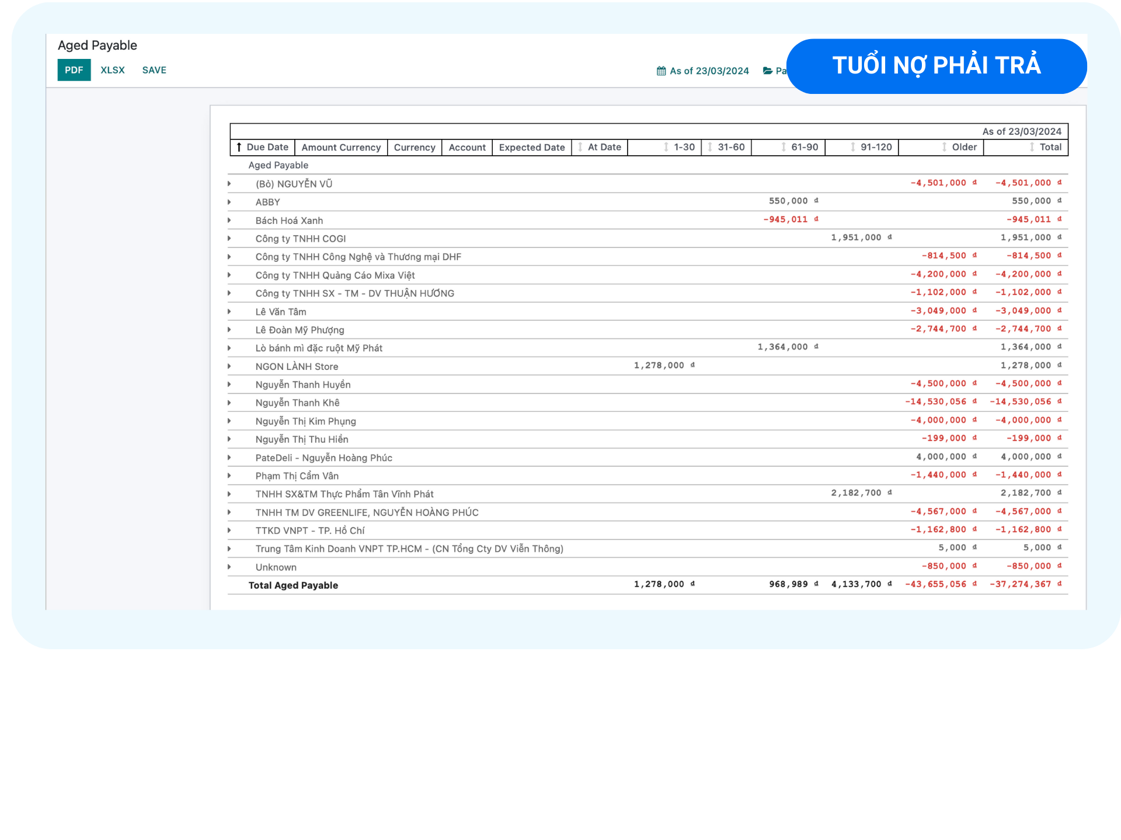Sort by the 61-90 column icon

tap(784, 147)
